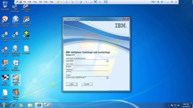Screen dimensions: 193x108
Task: Click the pin icon on VM toolbar
Action: coord(17,2)
